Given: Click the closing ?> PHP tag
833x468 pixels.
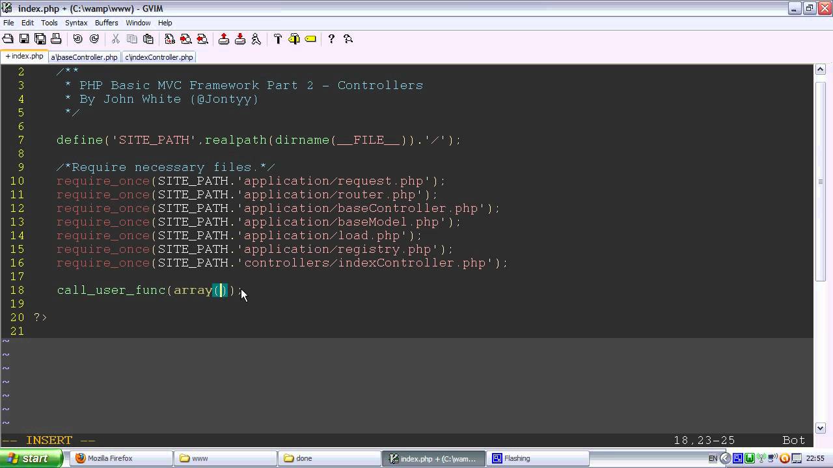Looking at the screenshot, I should (40, 318).
